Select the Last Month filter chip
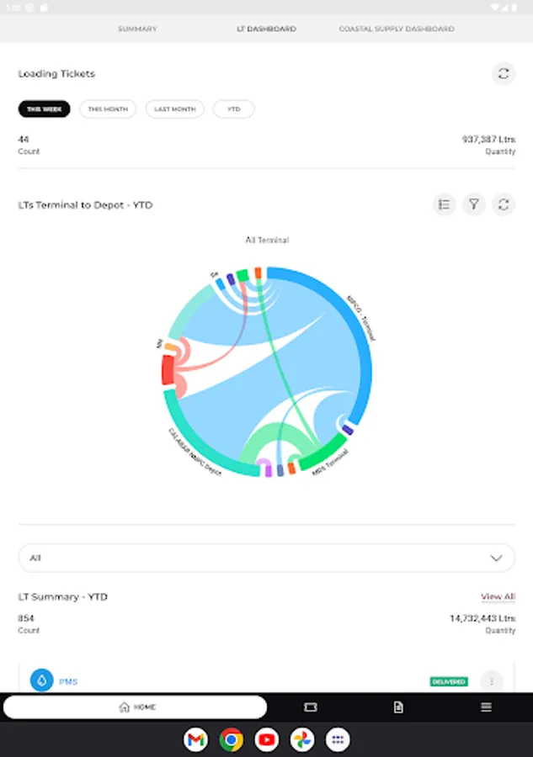The height and width of the screenshot is (757, 533). pyautogui.click(x=174, y=109)
